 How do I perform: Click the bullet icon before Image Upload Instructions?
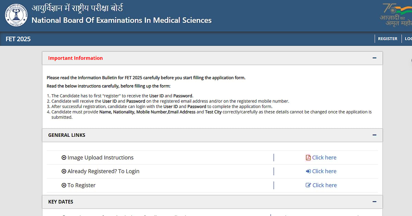pos(64,157)
